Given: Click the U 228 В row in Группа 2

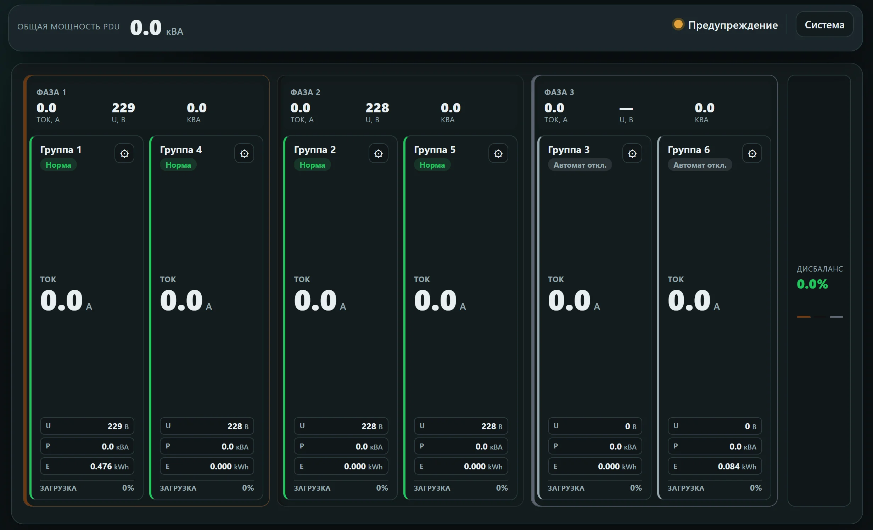Looking at the screenshot, I should pos(341,426).
